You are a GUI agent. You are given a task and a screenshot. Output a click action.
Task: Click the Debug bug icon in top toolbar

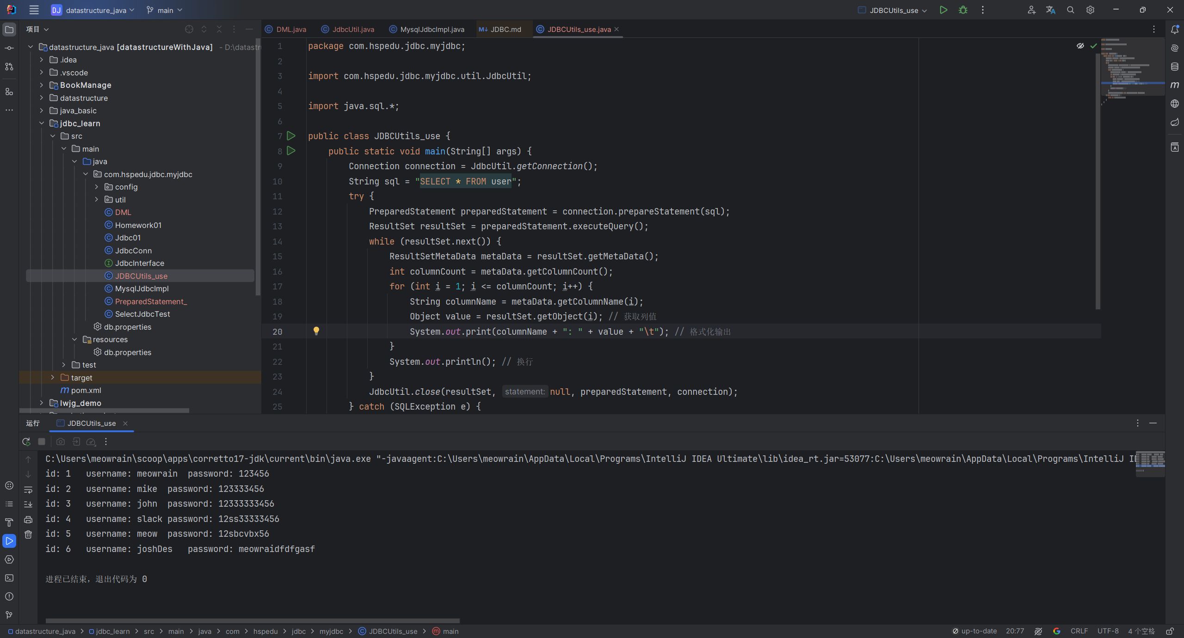coord(963,10)
